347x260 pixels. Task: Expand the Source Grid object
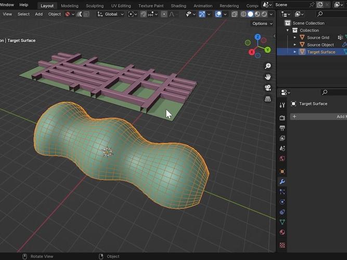click(x=295, y=37)
